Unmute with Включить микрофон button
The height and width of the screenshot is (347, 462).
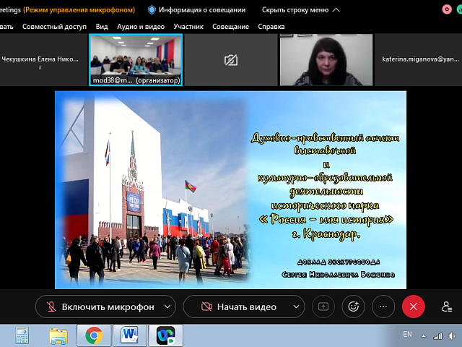[x=101, y=307]
